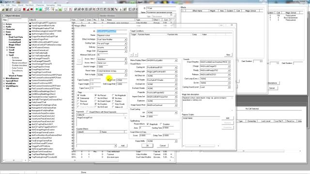The width and height of the screenshot is (310, 174).
Task: Click the redo arrow toolbar icon
Action: pos(19,9)
